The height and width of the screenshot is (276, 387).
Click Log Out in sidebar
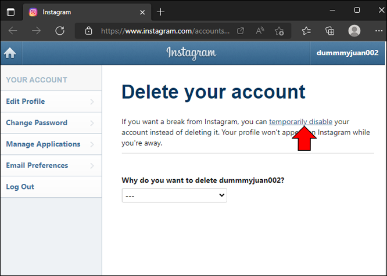[x=51, y=187]
